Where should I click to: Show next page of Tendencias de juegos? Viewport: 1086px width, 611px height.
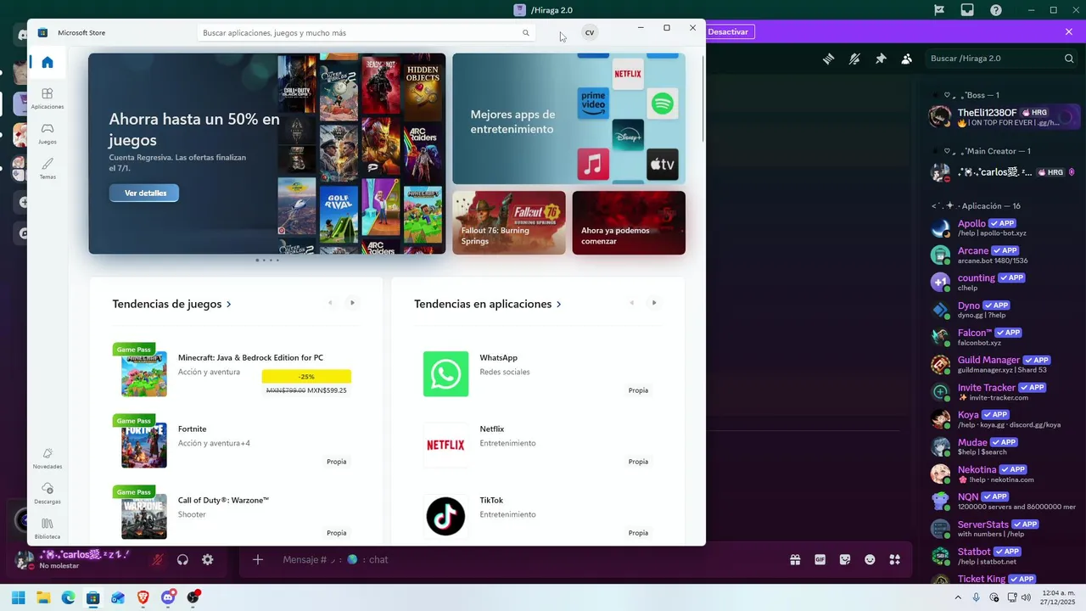pyautogui.click(x=352, y=303)
